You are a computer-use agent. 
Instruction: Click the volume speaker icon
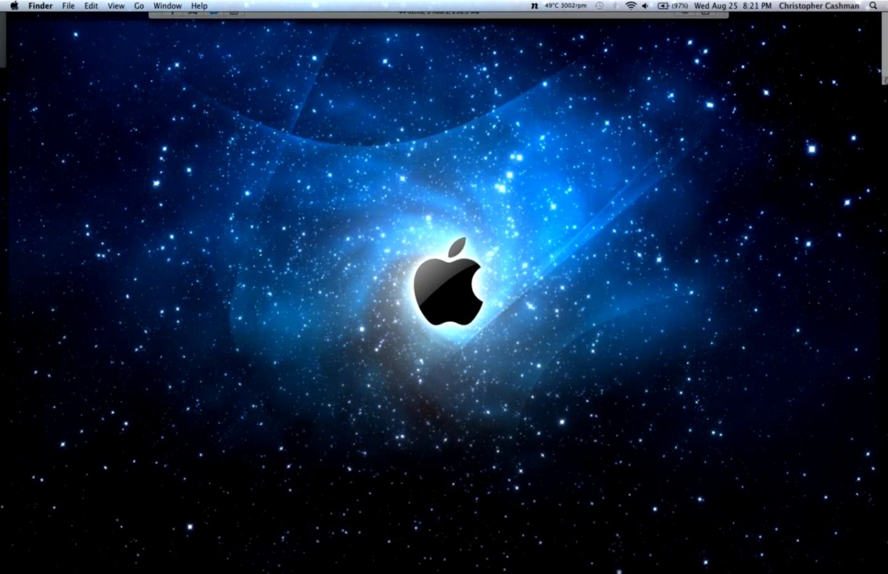645,6
